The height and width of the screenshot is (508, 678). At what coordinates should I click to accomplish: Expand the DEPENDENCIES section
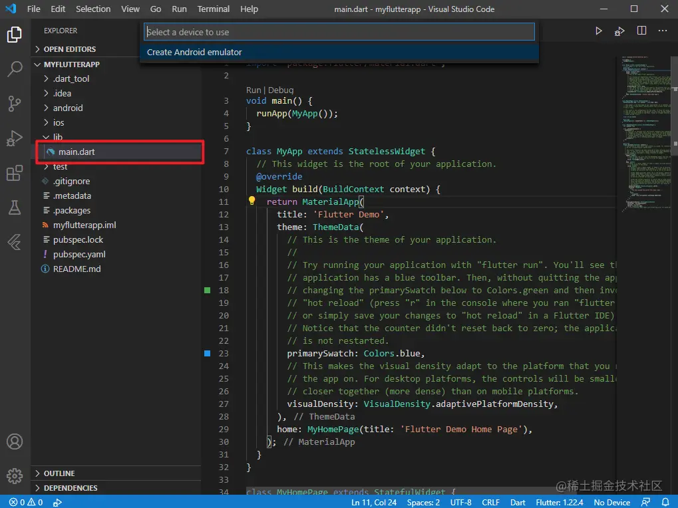tap(70, 488)
